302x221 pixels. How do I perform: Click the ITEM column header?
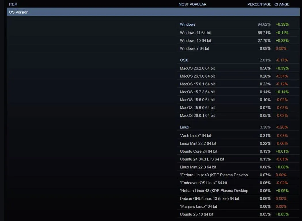point(13,4)
